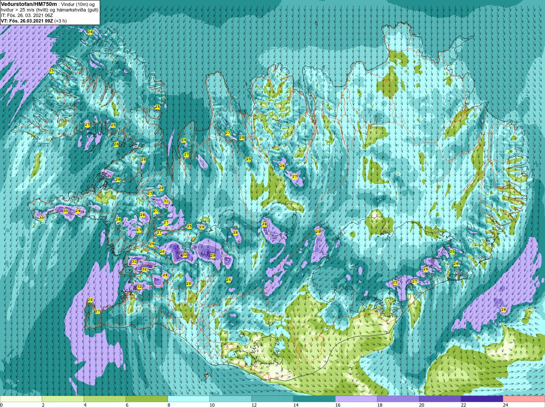The image size is (545, 408).
Task: Click the pink above-24 m/s legend swatch
Action: click(524, 399)
